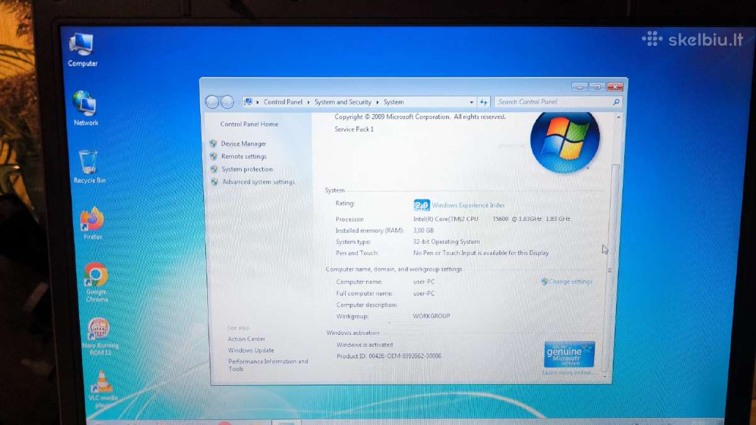Open Action Center link

pos(246,339)
